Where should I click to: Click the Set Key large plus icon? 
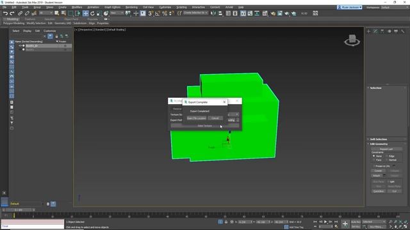point(345,224)
